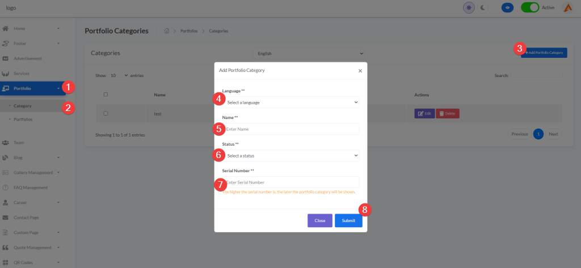Open the Select a language dropdown
Screen dimensions: 581x268
tap(292, 103)
